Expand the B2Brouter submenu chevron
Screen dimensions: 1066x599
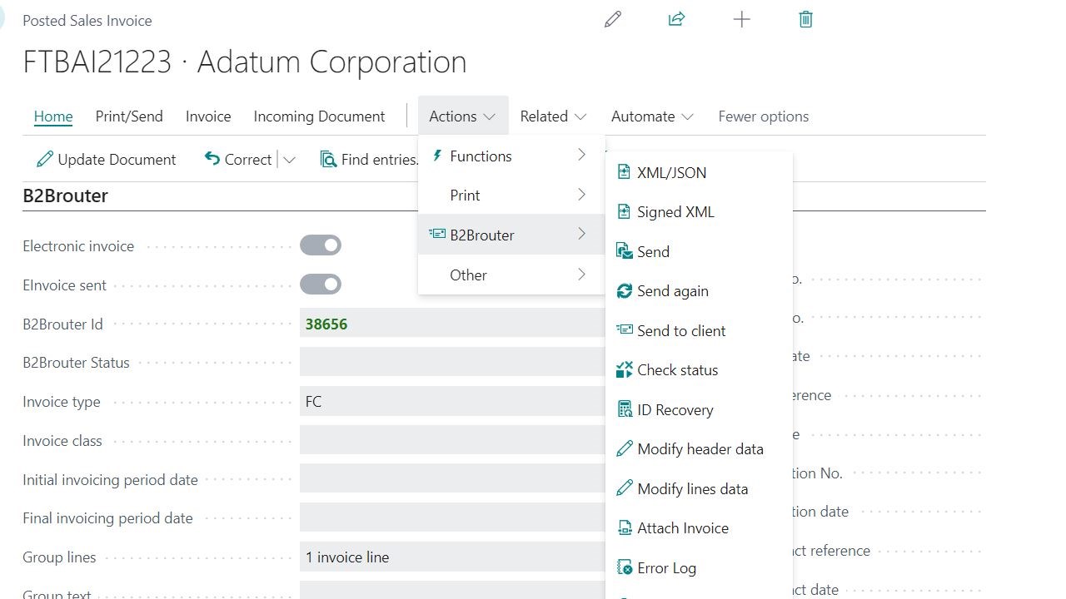(581, 234)
